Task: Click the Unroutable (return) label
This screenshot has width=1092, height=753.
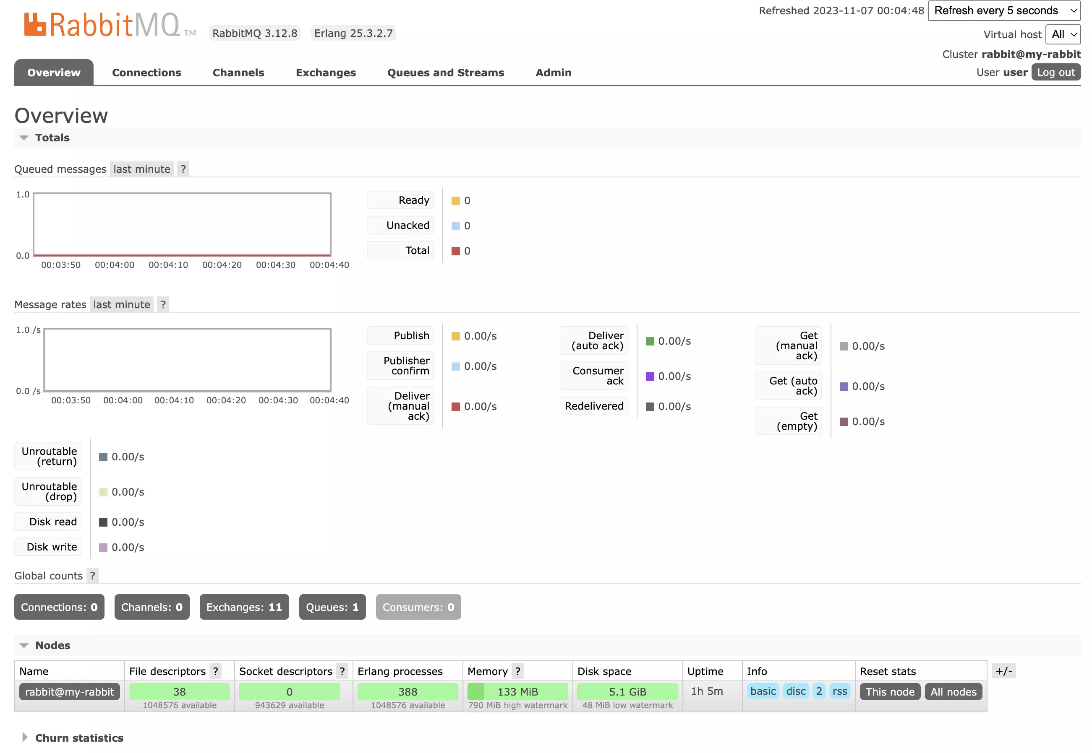Action: point(48,456)
